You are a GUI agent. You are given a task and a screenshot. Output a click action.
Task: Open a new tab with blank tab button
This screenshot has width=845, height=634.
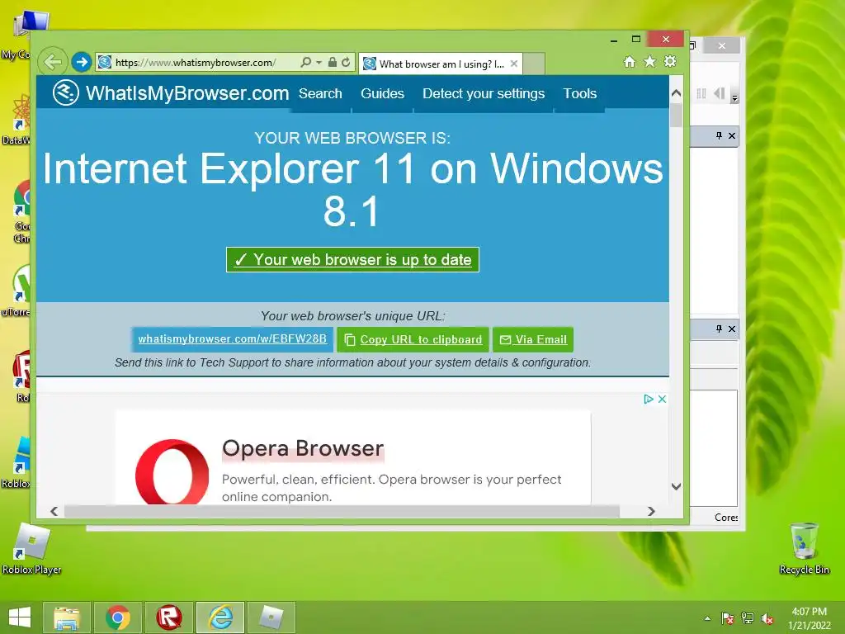coord(534,64)
